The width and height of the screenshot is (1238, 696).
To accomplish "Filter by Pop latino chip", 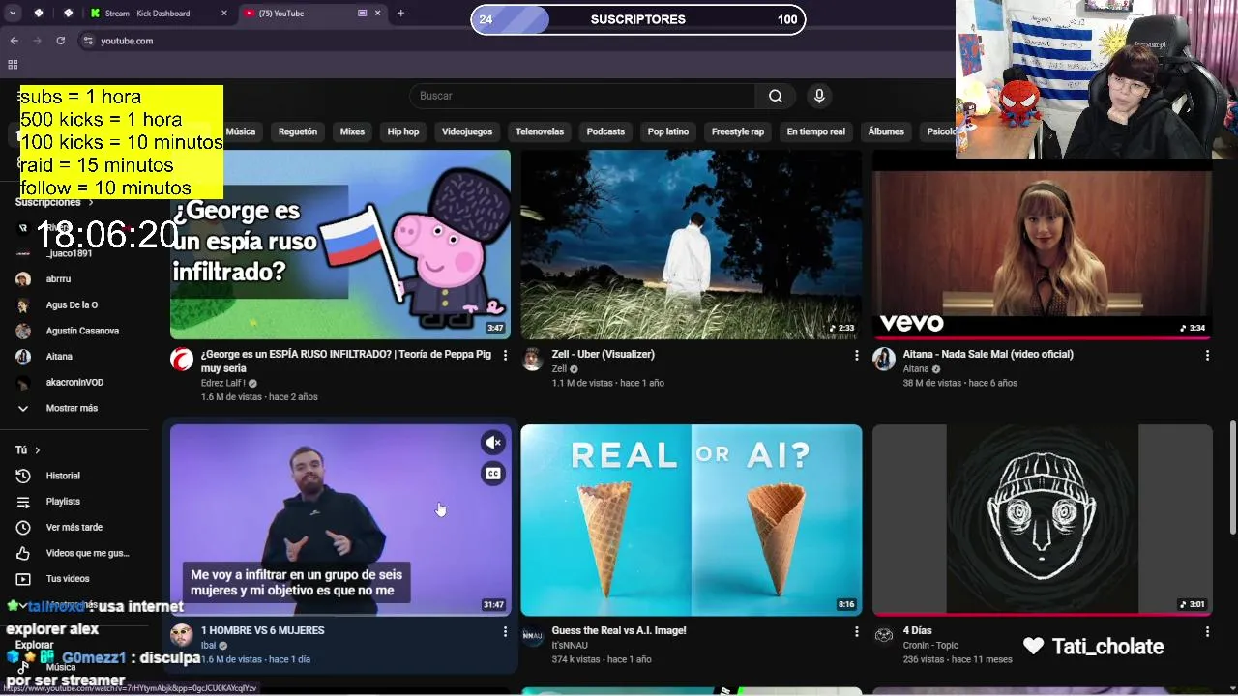I will pos(668,131).
